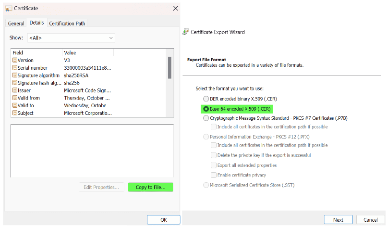
Task: Open the Show dropdown list
Action: [71, 38]
